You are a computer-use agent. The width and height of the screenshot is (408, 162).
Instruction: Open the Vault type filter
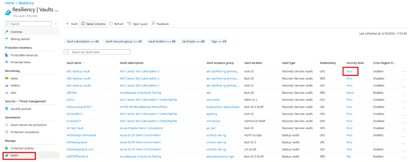coord(193,42)
